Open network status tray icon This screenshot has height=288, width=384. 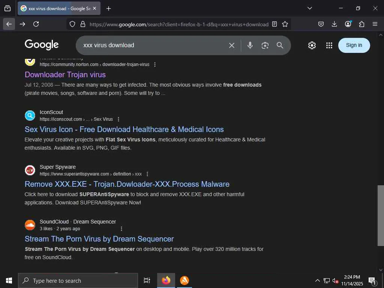[327, 280]
